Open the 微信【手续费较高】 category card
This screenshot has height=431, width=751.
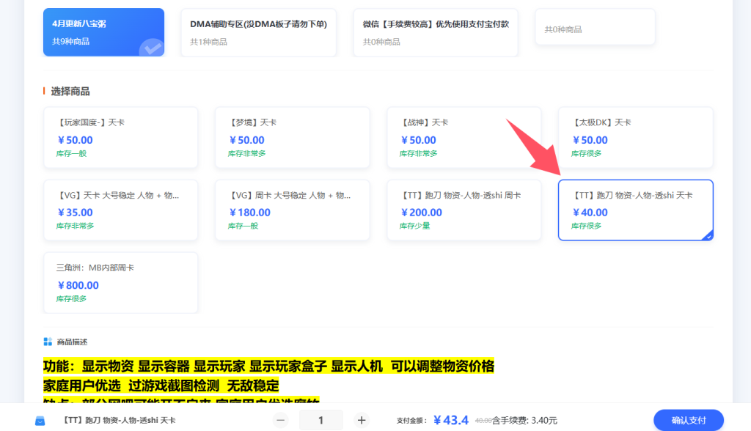tap(436, 32)
